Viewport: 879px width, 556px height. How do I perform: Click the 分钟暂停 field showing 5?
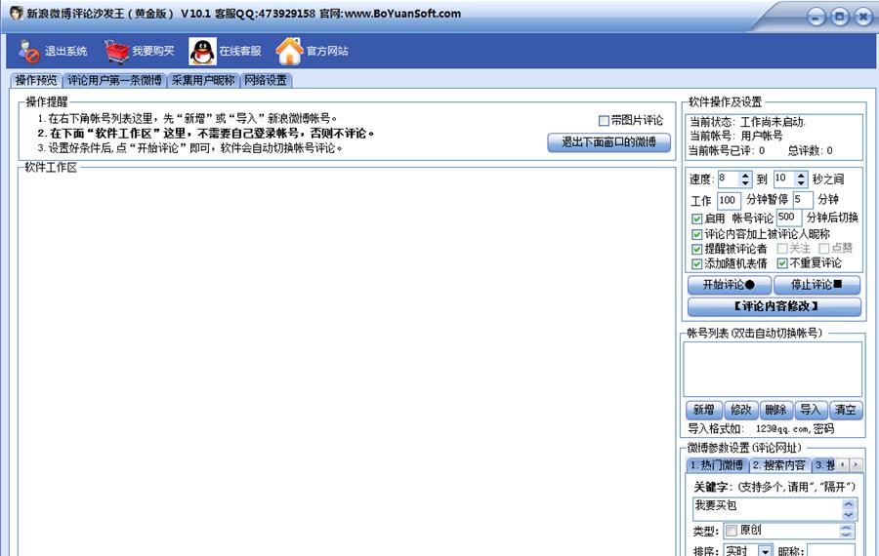[x=803, y=200]
